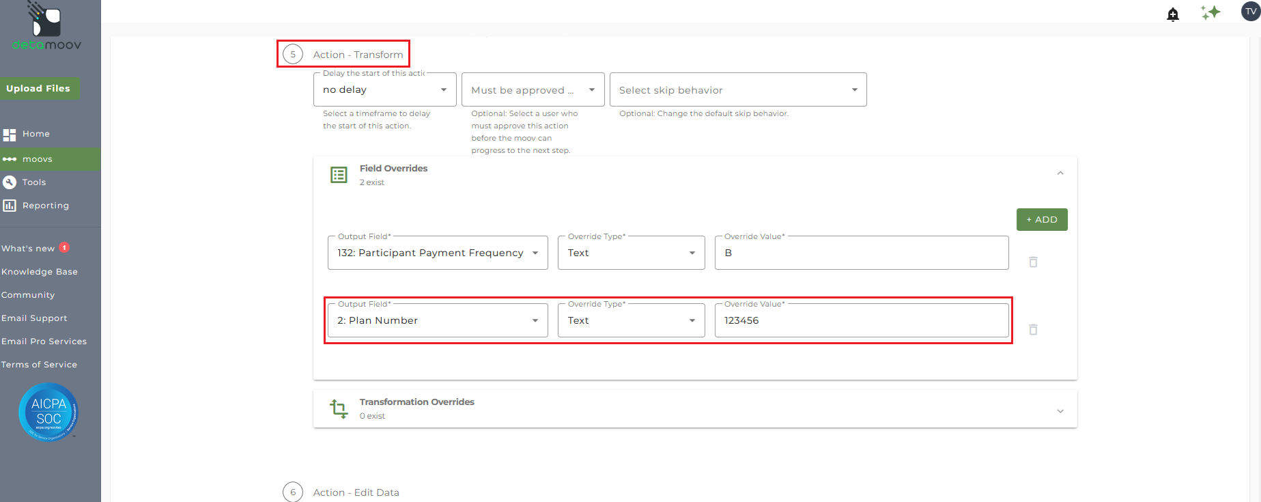1261x502 pixels.
Task: Open Output Field dropdown for Plan Number
Action: click(438, 320)
